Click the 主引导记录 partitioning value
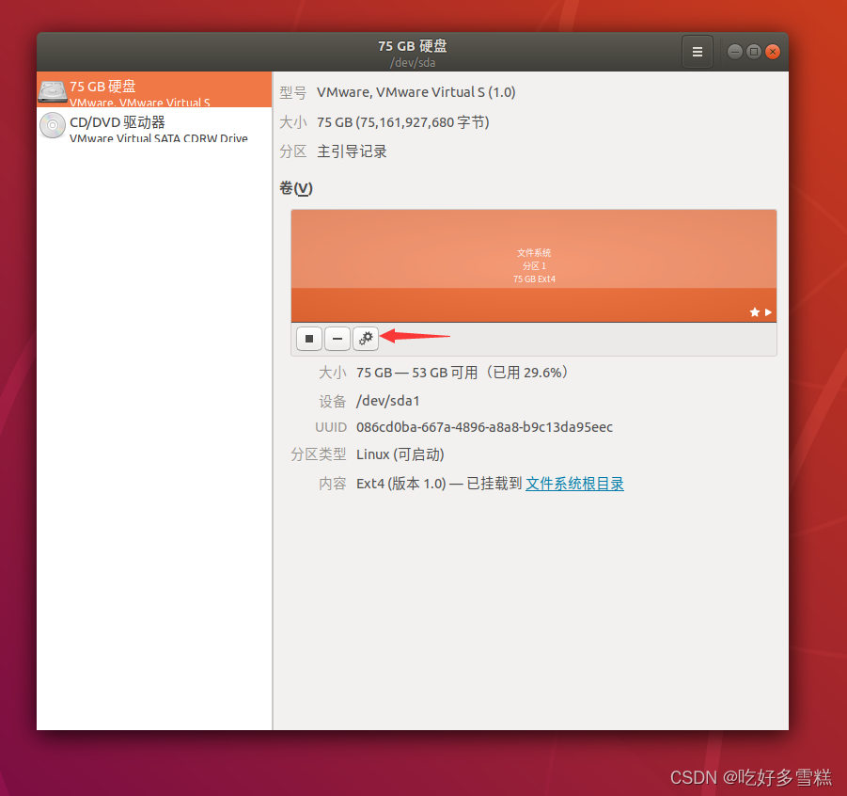Viewport: 847px width, 796px height. (x=352, y=151)
